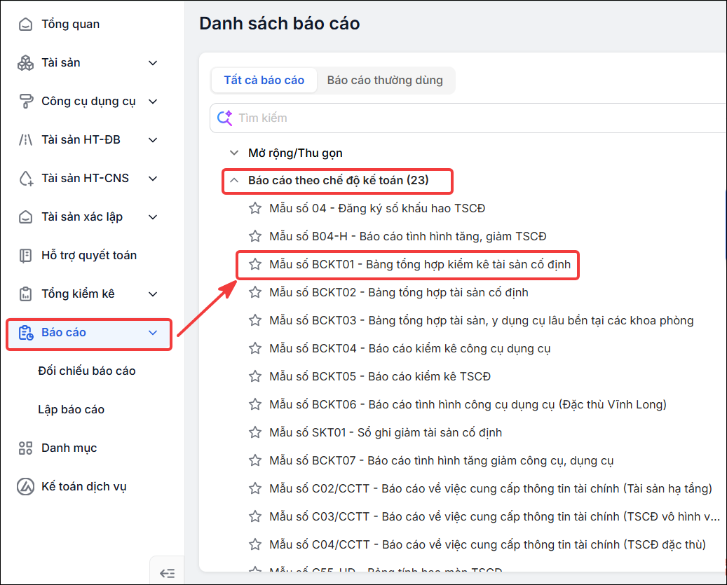Click the Tổng kiểm kê clipboard icon
727x585 pixels.
tap(25, 294)
